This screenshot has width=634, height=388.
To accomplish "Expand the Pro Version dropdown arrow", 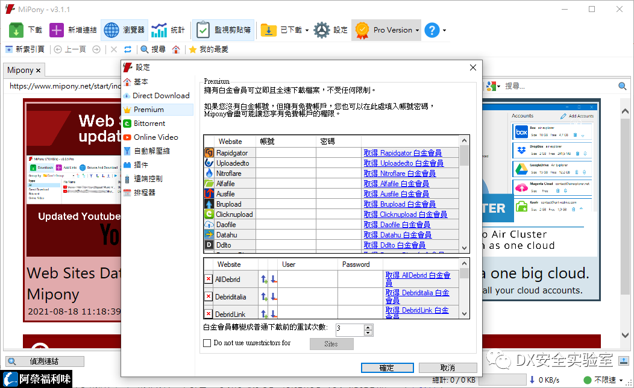I will (417, 30).
